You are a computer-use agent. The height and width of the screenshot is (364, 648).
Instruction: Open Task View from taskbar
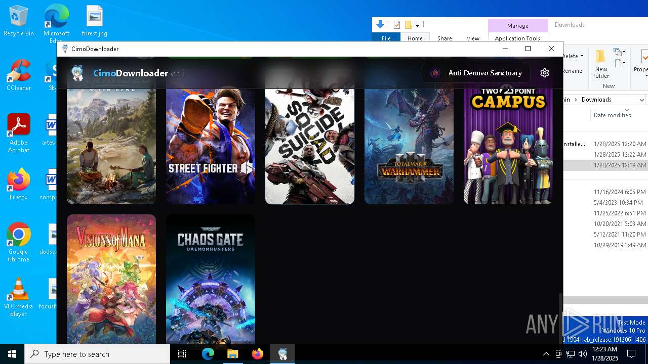pyautogui.click(x=182, y=354)
